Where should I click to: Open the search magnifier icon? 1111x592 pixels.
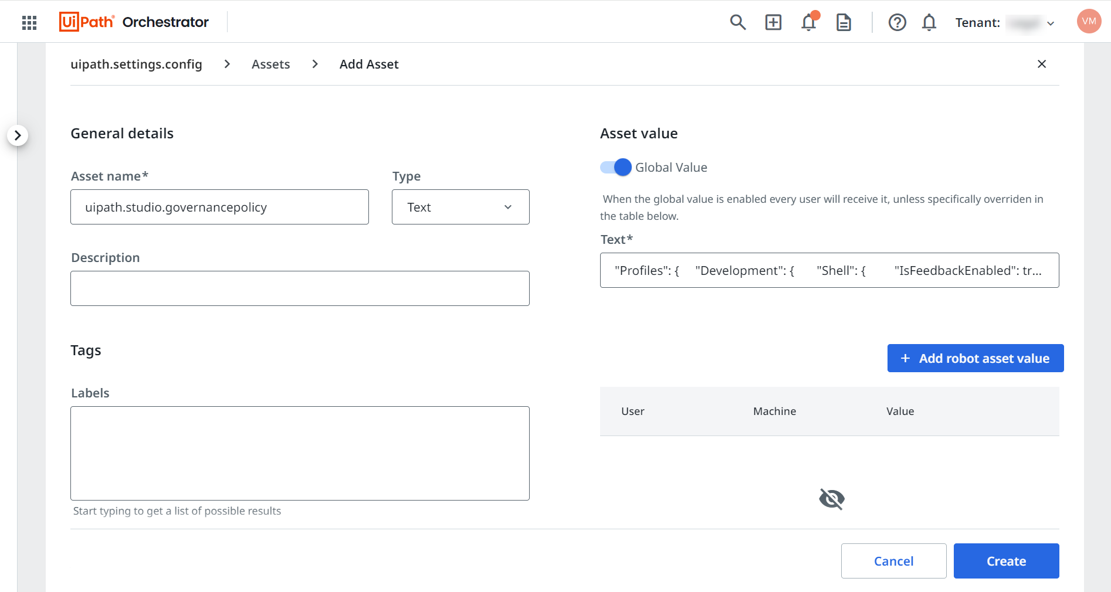(x=737, y=22)
